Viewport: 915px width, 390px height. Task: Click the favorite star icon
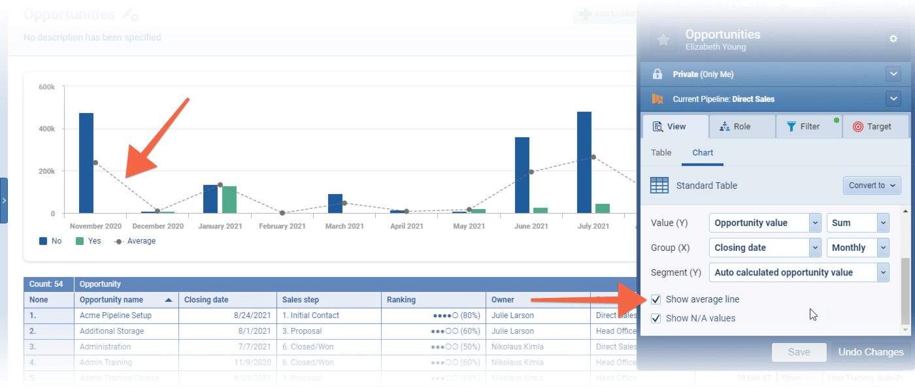tap(663, 41)
